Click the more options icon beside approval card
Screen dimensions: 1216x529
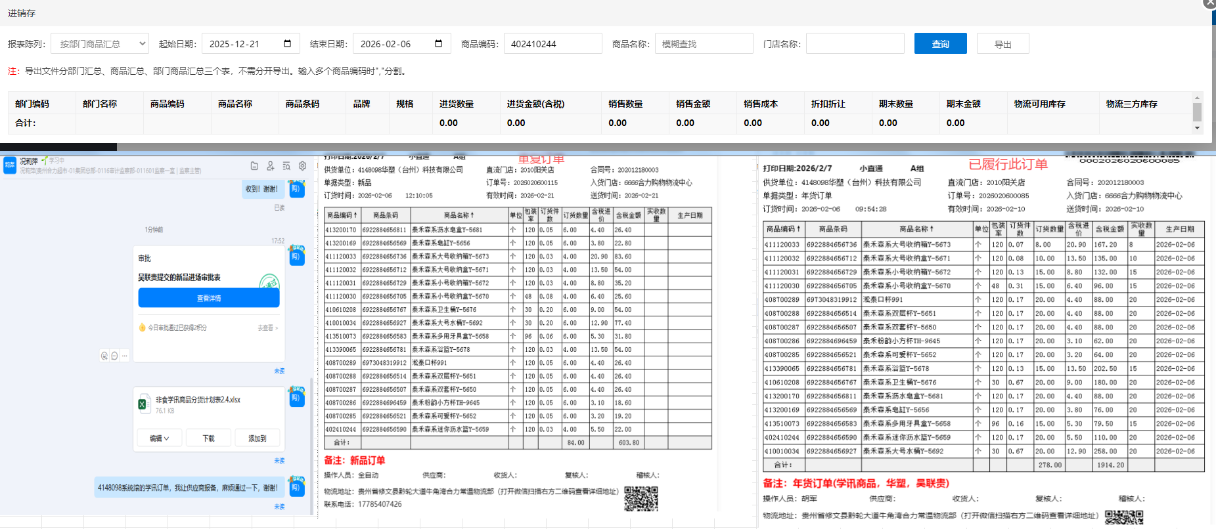[x=125, y=356]
